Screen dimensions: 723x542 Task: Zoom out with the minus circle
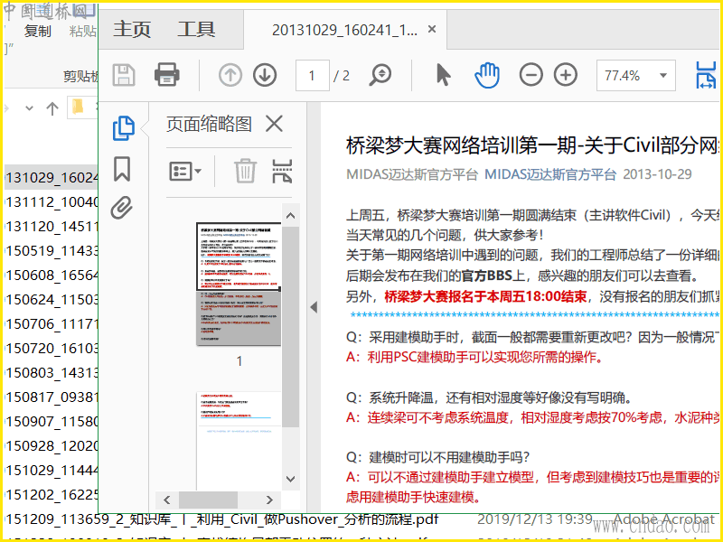pos(531,75)
